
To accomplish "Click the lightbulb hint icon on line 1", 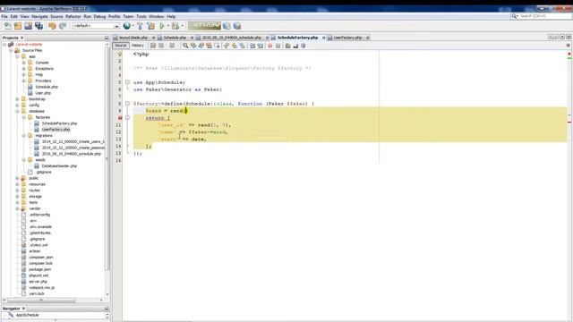I will click(119, 54).
